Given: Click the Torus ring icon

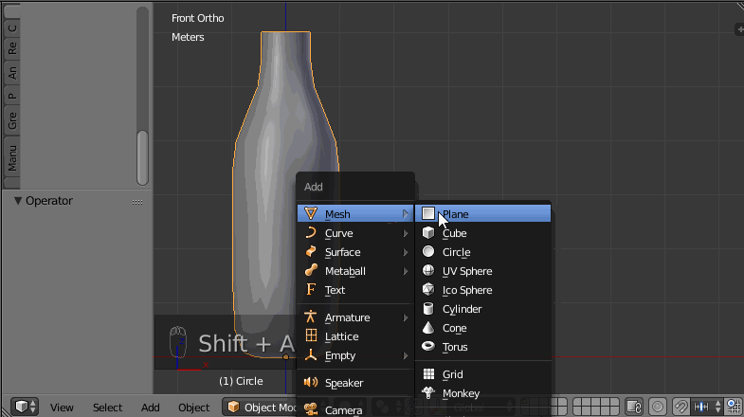Looking at the screenshot, I should (428, 346).
